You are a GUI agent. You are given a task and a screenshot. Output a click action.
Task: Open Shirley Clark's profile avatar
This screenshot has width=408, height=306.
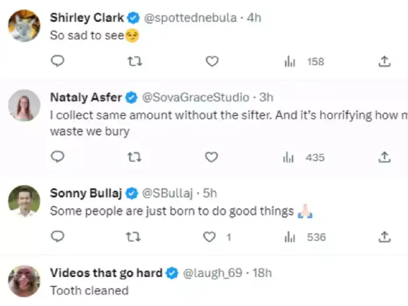24,26
